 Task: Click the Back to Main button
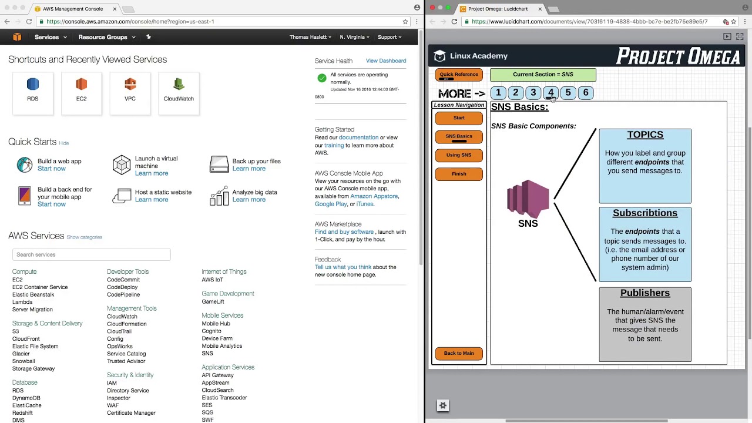[459, 354]
